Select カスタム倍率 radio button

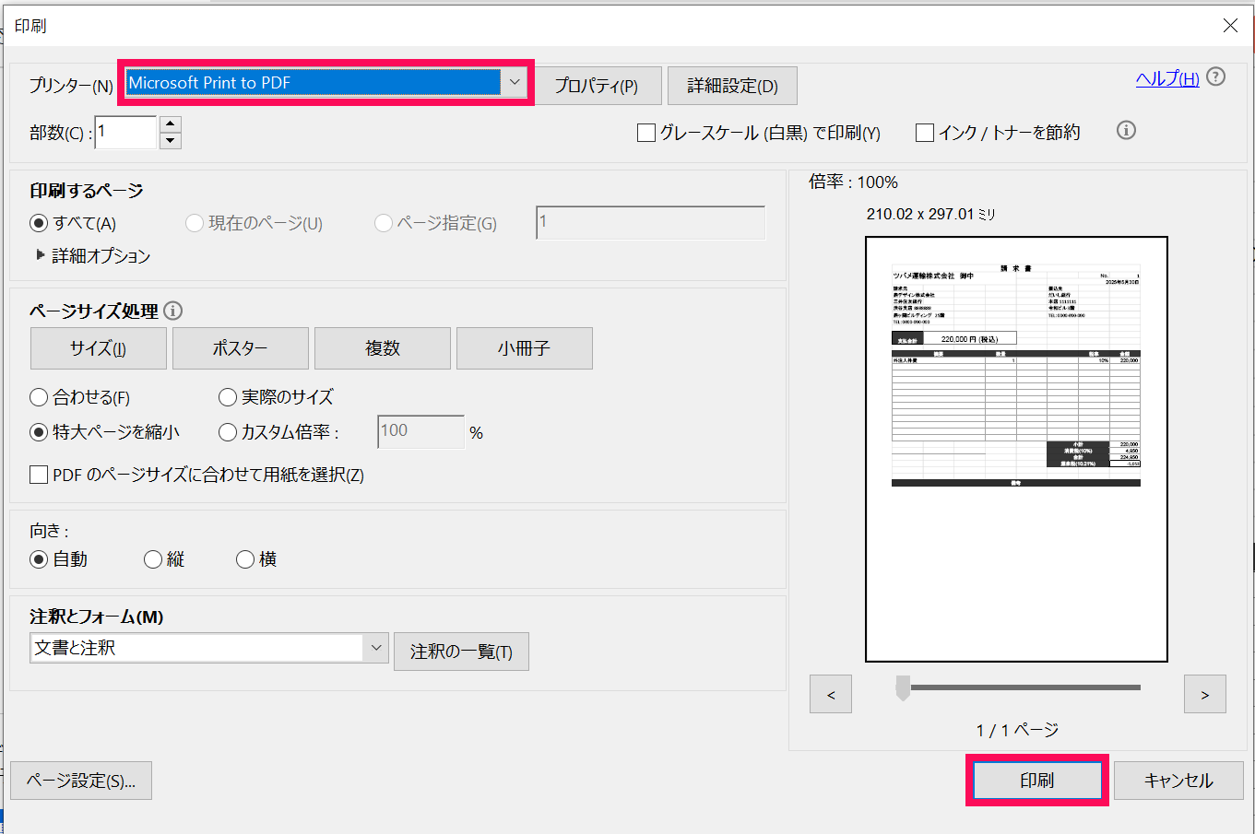(x=228, y=431)
